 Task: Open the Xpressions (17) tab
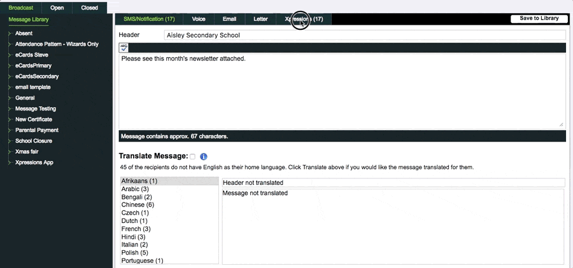[304, 19]
